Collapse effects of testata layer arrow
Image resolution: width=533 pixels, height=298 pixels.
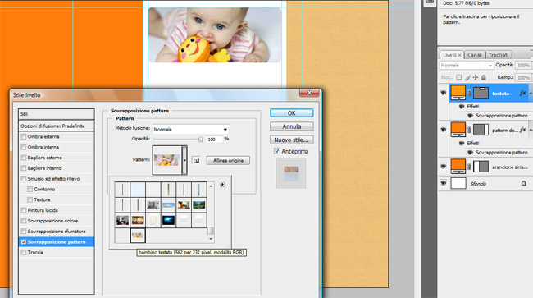tap(531, 93)
